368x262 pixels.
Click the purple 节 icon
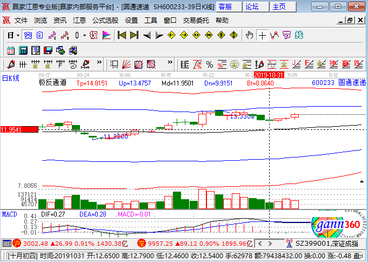click(x=286, y=35)
